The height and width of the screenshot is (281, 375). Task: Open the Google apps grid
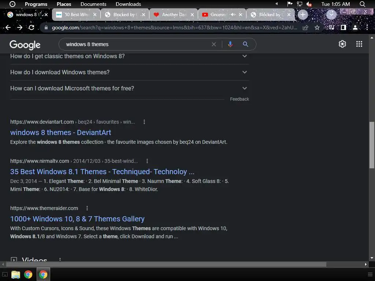(359, 44)
